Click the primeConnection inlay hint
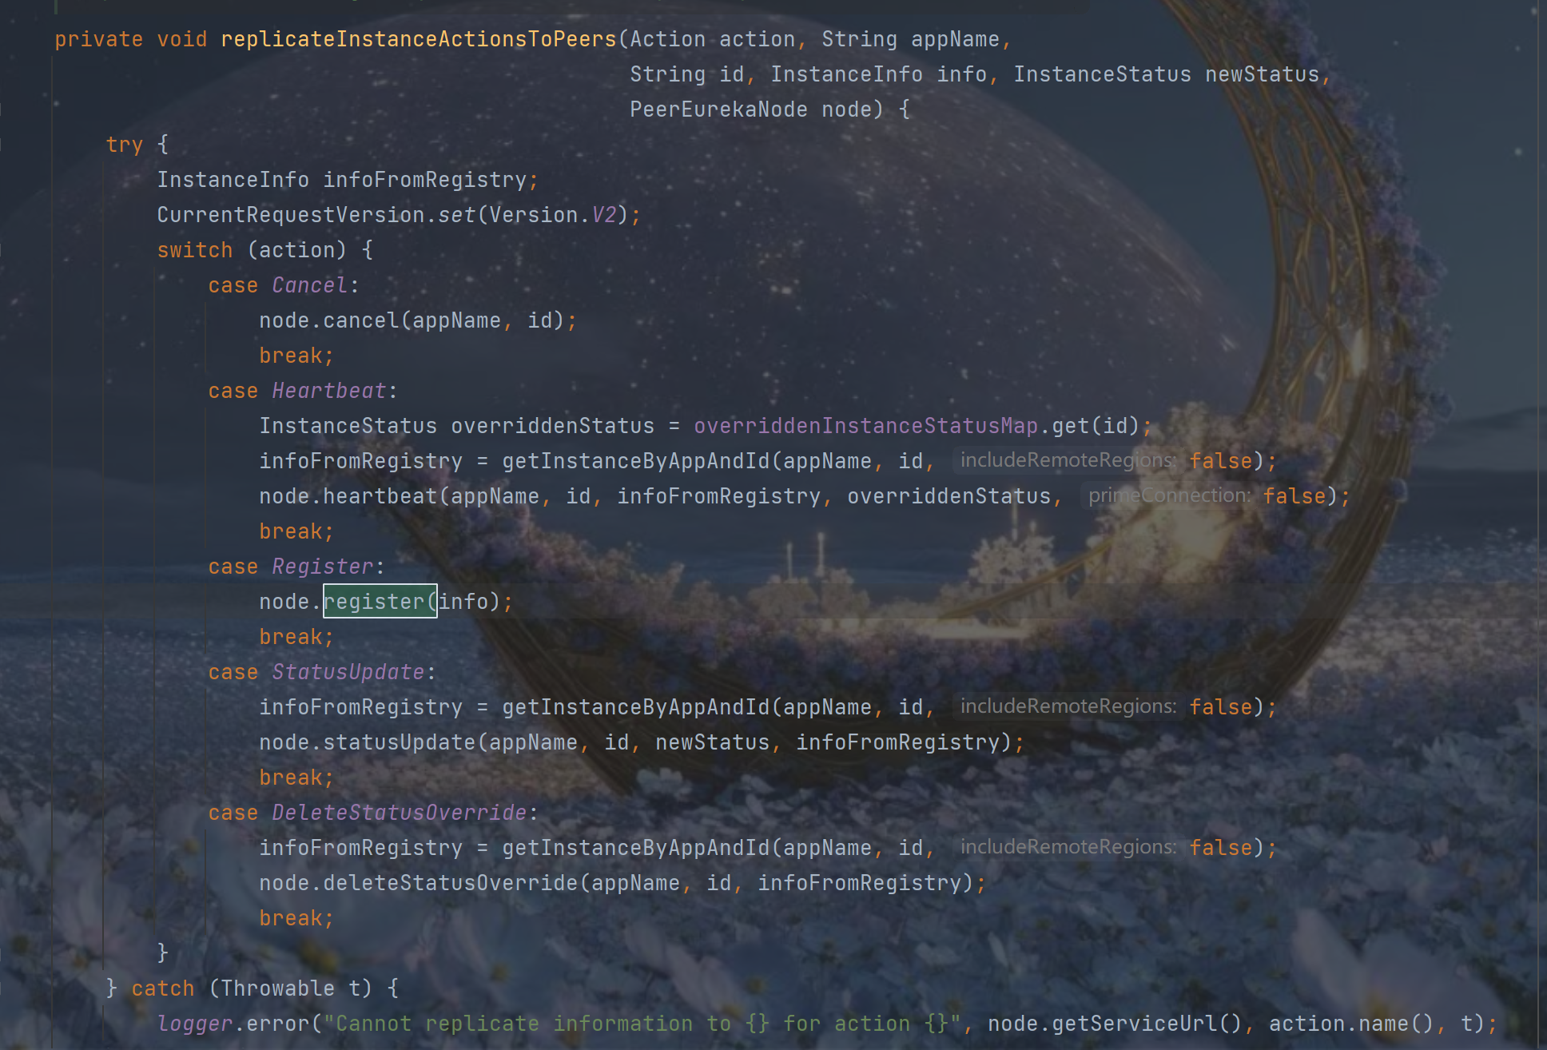 pos(1169,496)
